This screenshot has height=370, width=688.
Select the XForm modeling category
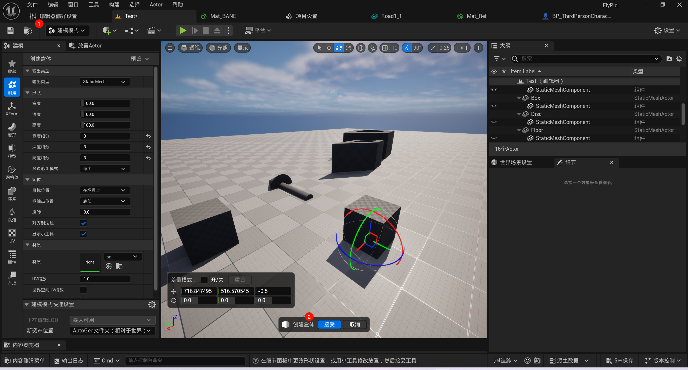12,109
